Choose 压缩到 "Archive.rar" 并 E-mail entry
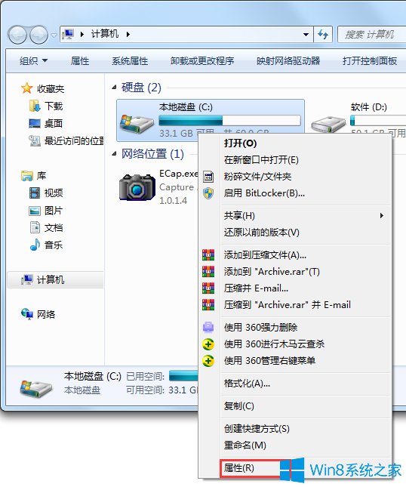Viewport: 406px width, 487px height. 295,305
